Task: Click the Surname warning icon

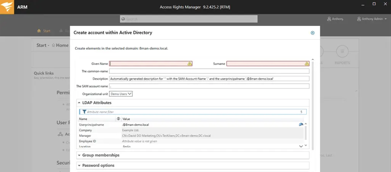Action: (x=307, y=64)
